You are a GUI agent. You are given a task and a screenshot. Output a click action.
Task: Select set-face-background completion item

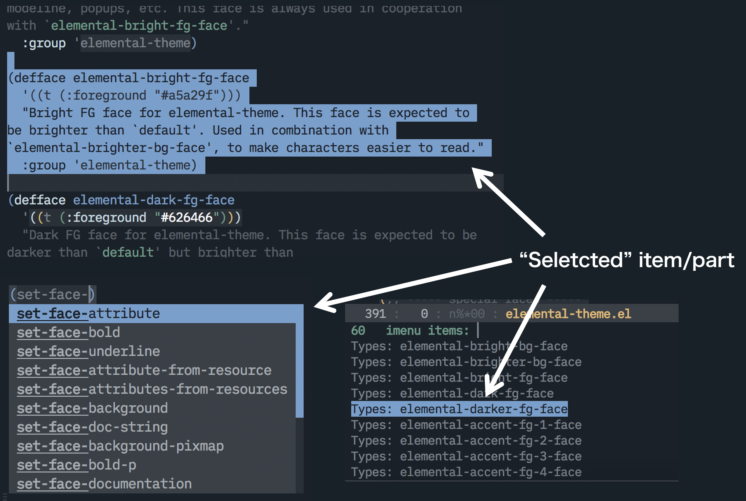coord(152,408)
